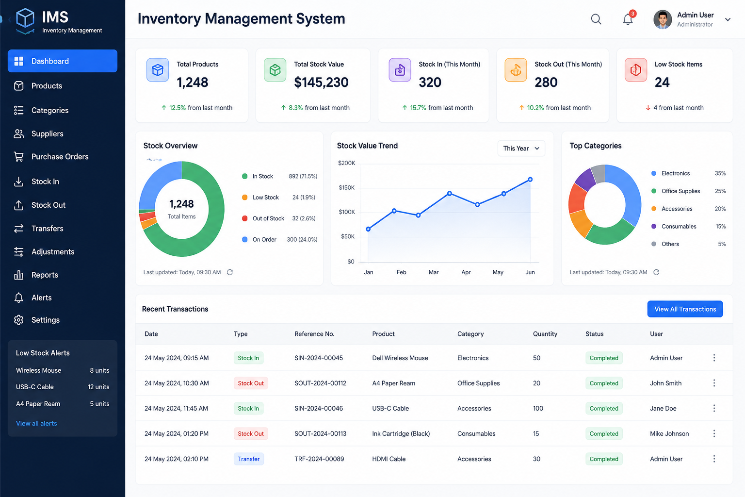Click the Stock In month card icon
This screenshot has width=745, height=497.
coord(400,70)
